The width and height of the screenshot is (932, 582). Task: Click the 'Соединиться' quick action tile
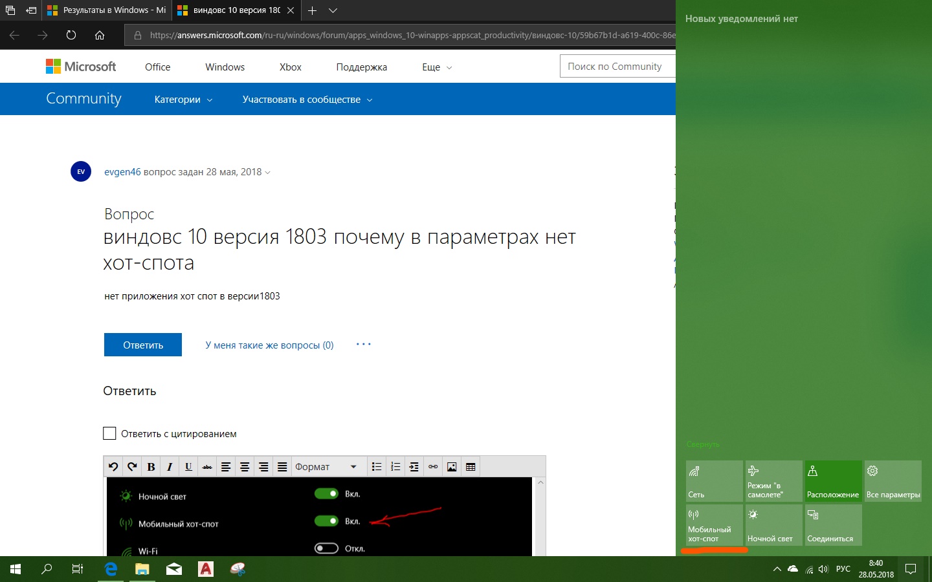(x=834, y=524)
